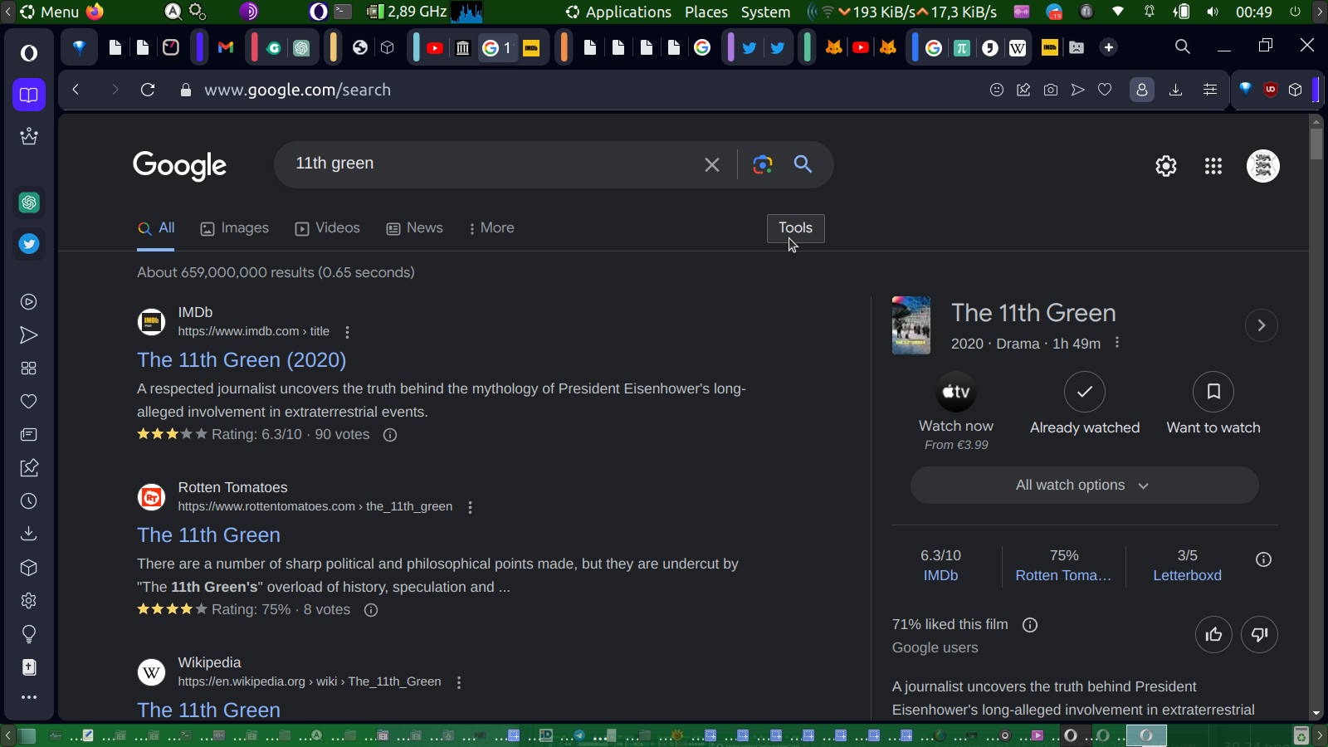
Task: Open the Opera main menu logo
Action: [29, 53]
